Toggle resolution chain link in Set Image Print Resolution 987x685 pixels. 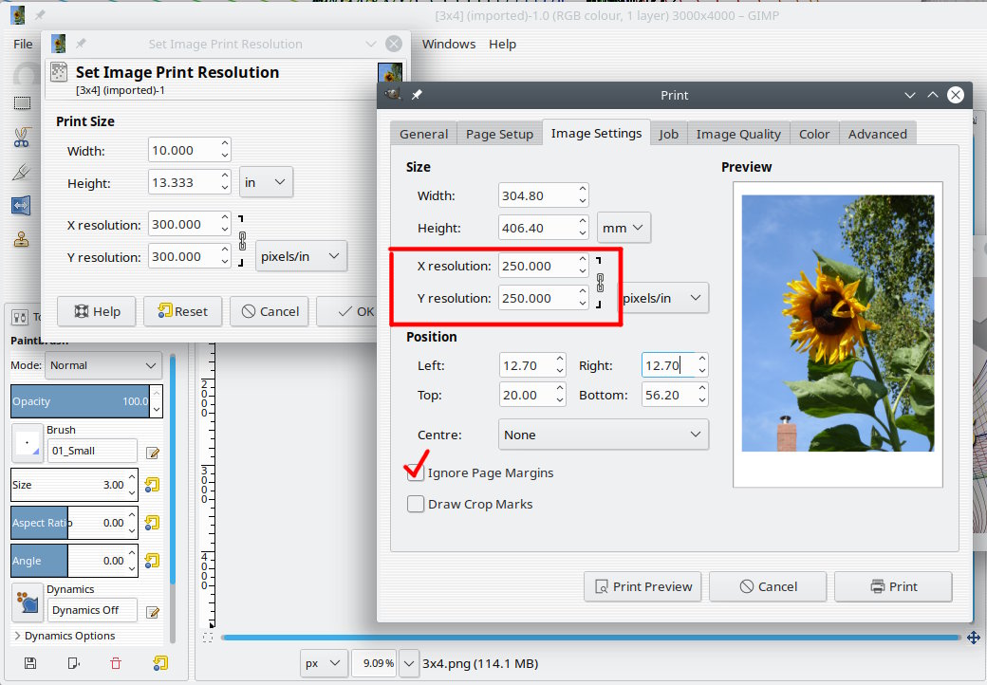pyautogui.click(x=242, y=240)
